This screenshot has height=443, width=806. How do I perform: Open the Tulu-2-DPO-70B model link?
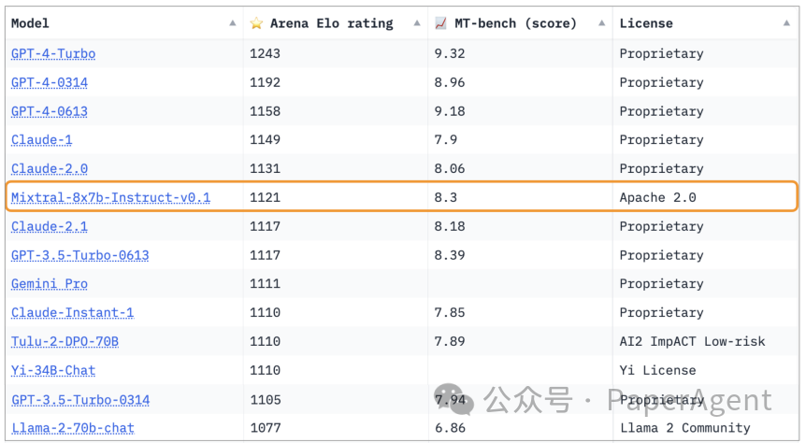click(65, 341)
